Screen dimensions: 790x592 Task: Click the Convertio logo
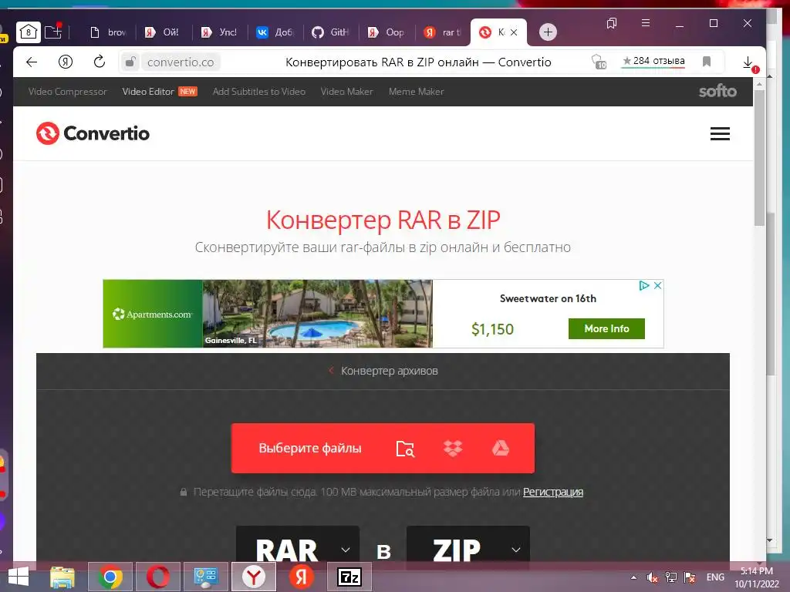[93, 133]
